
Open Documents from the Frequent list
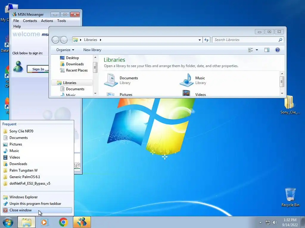click(37, 138)
